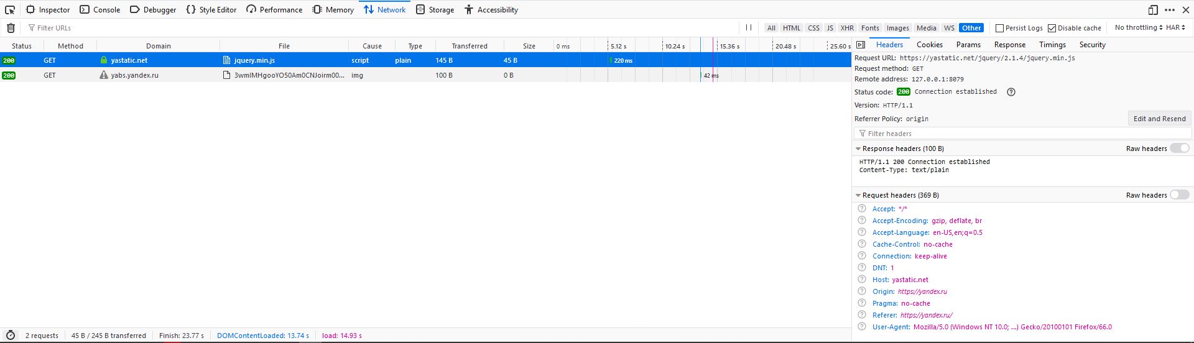The image size is (1194, 343).
Task: Clear the network log with trash icon
Action: coord(11,28)
